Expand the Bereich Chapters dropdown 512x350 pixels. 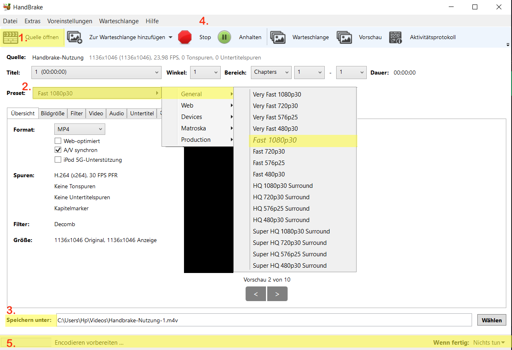[271, 72]
